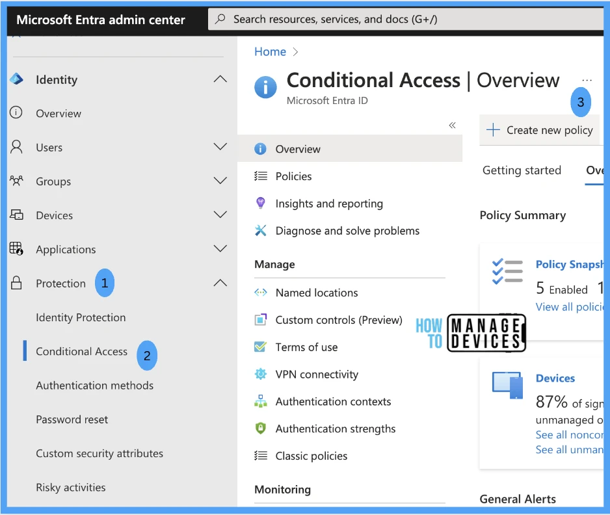This screenshot has width=610, height=515.
Task: Collapse the Identity section chevron
Action: pyautogui.click(x=220, y=79)
